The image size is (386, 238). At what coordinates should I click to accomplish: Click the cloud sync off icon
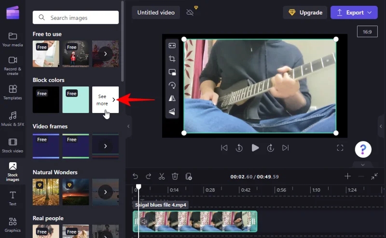[190, 13]
